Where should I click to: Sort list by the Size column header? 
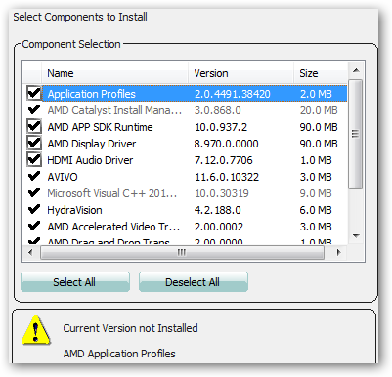[321, 73]
